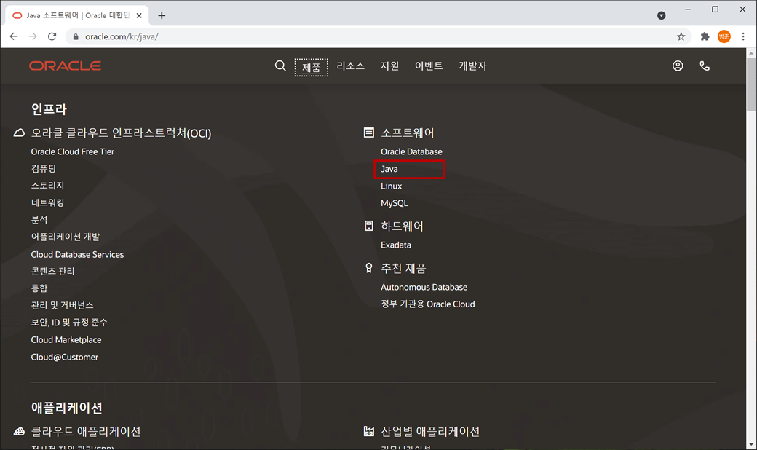Viewport: 757px width, 450px height.
Task: Click the address bar URL field
Action: pos(376,36)
